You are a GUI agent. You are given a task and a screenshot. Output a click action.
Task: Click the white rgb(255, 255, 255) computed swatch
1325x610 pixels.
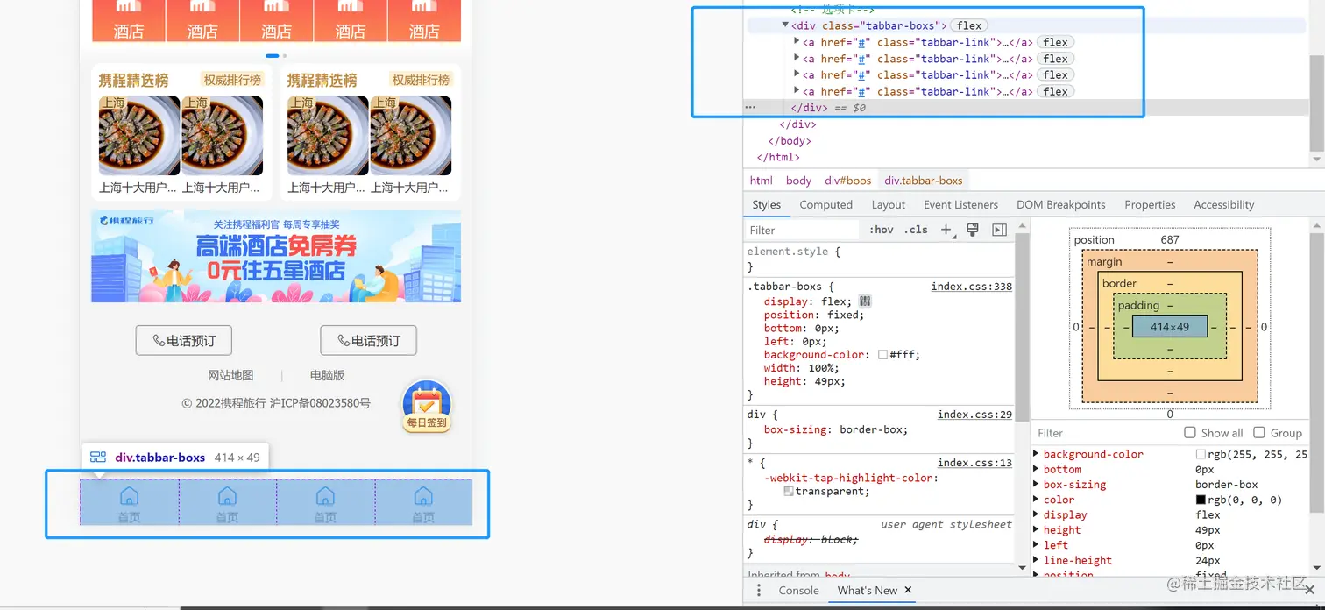[1201, 454]
